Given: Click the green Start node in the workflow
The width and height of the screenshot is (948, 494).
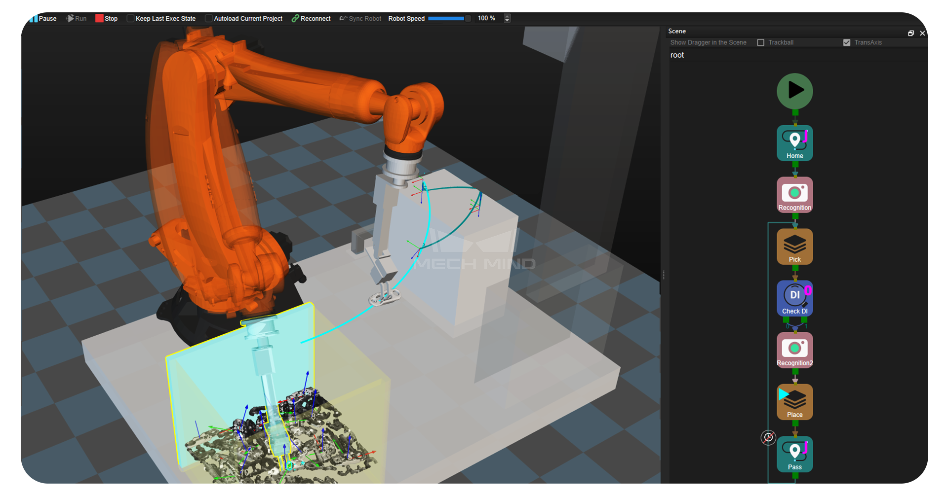Looking at the screenshot, I should click(x=794, y=91).
